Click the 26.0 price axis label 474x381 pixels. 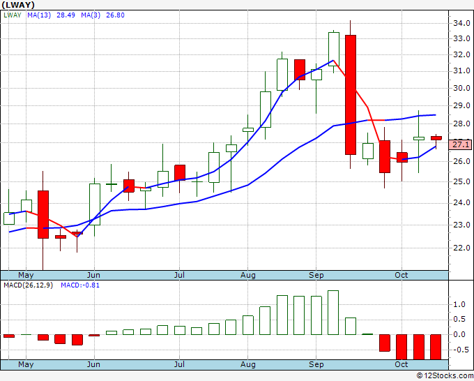click(x=461, y=161)
